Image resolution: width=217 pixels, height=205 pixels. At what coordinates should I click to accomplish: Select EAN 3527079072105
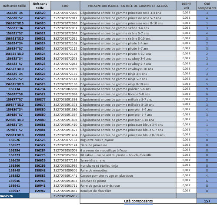pyautogui.click(x=65, y=43)
